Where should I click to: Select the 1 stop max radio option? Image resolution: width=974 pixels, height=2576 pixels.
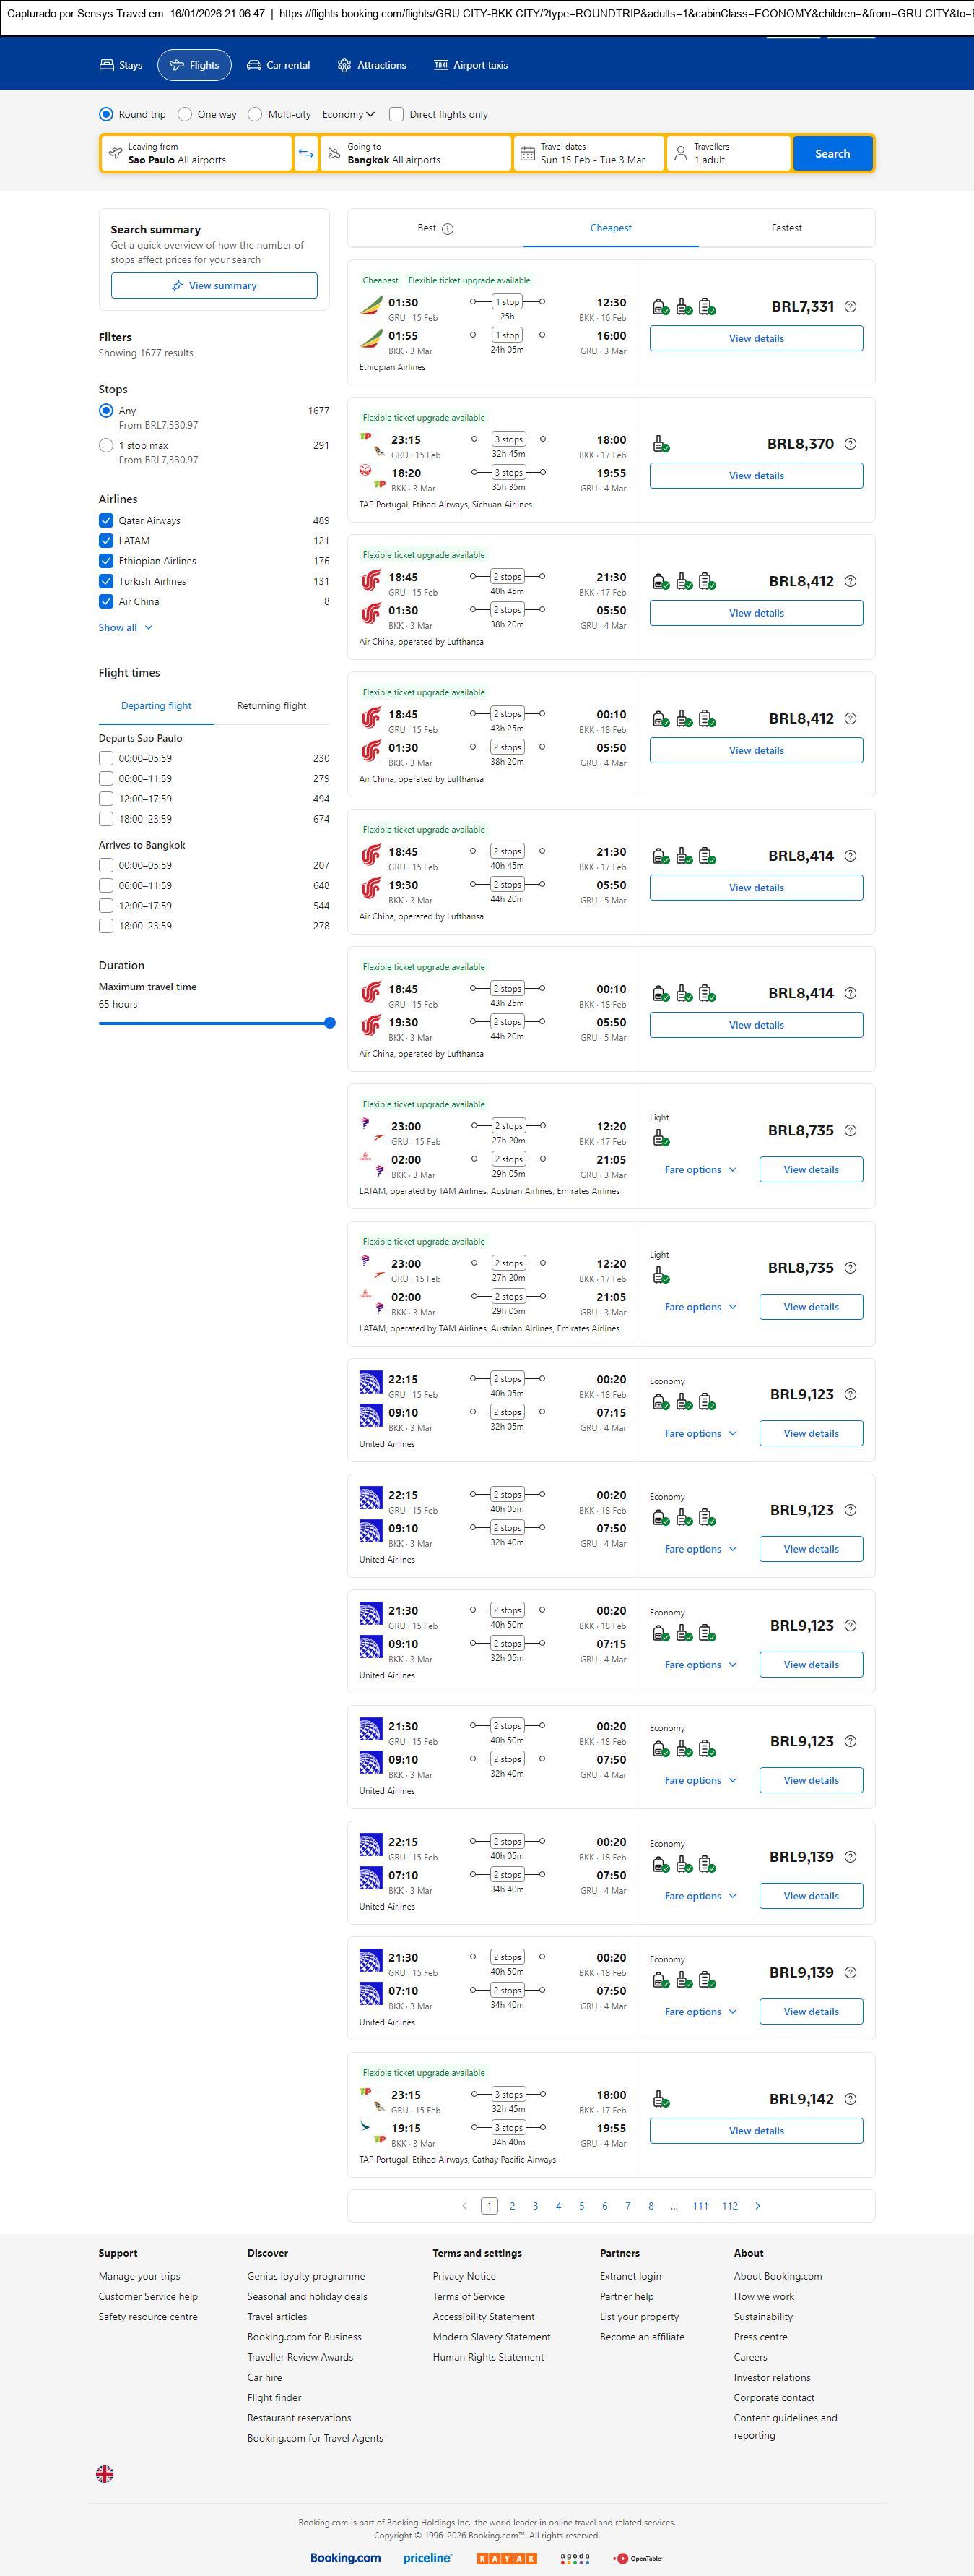106,445
